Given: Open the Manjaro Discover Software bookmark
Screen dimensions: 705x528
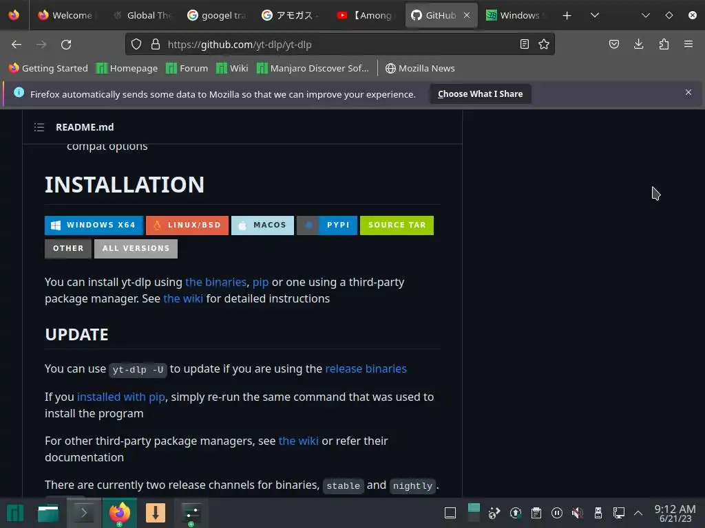Looking at the screenshot, I should [313, 68].
